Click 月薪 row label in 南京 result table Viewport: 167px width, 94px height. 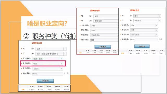[x=80, y=53]
